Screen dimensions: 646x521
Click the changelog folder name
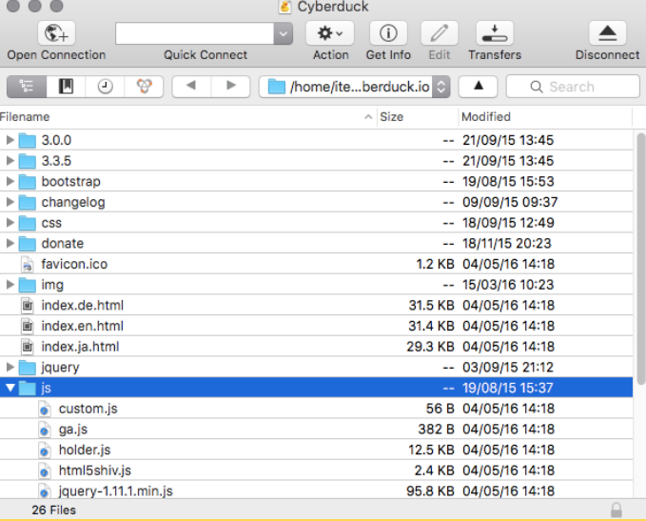[73, 203]
